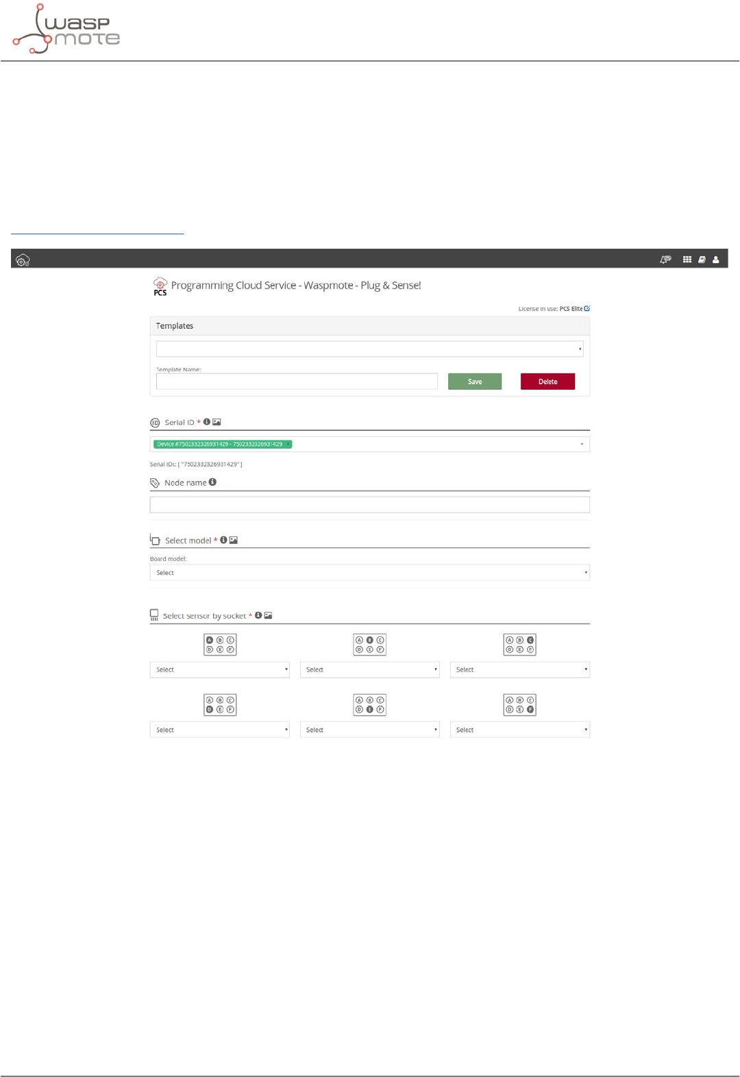The height and width of the screenshot is (1077, 740).
Task: Open the notifications bell icon
Action: tap(665, 260)
